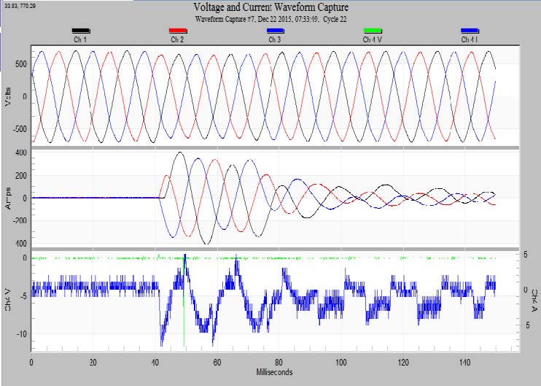541x386 pixels.
Task: Click the Amps axis label
Action: click(8, 198)
